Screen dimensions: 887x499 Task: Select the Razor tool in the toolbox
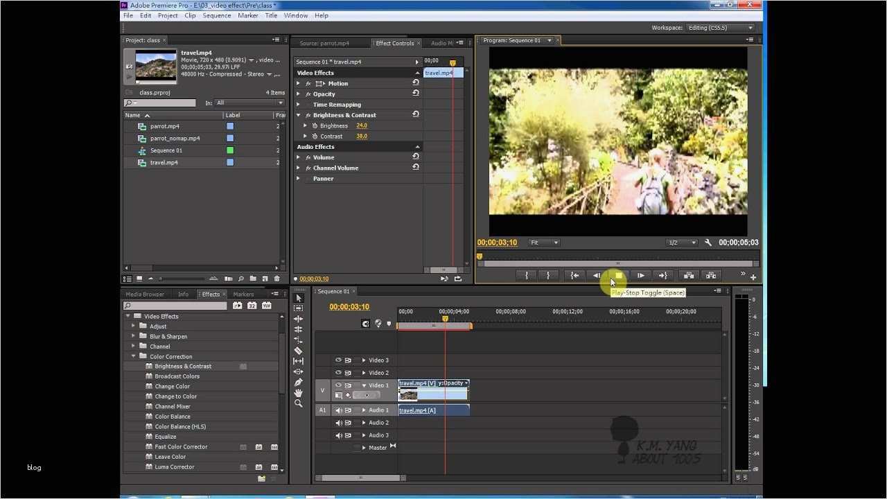(299, 351)
